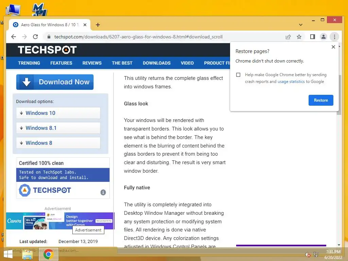Viewport: 348px width, 261px height.
Task: Go to the REVIEWS section
Action: point(92,63)
